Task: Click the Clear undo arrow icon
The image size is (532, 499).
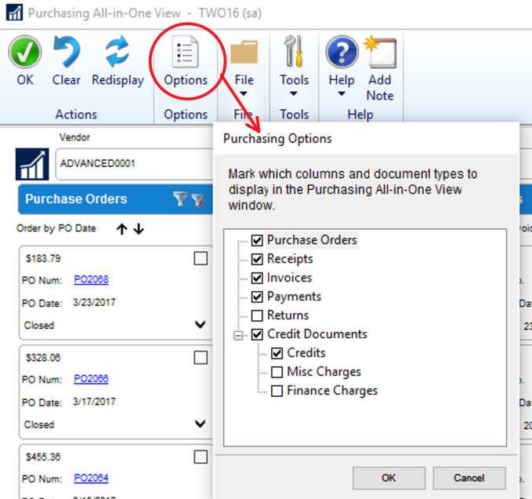Action: [67, 53]
